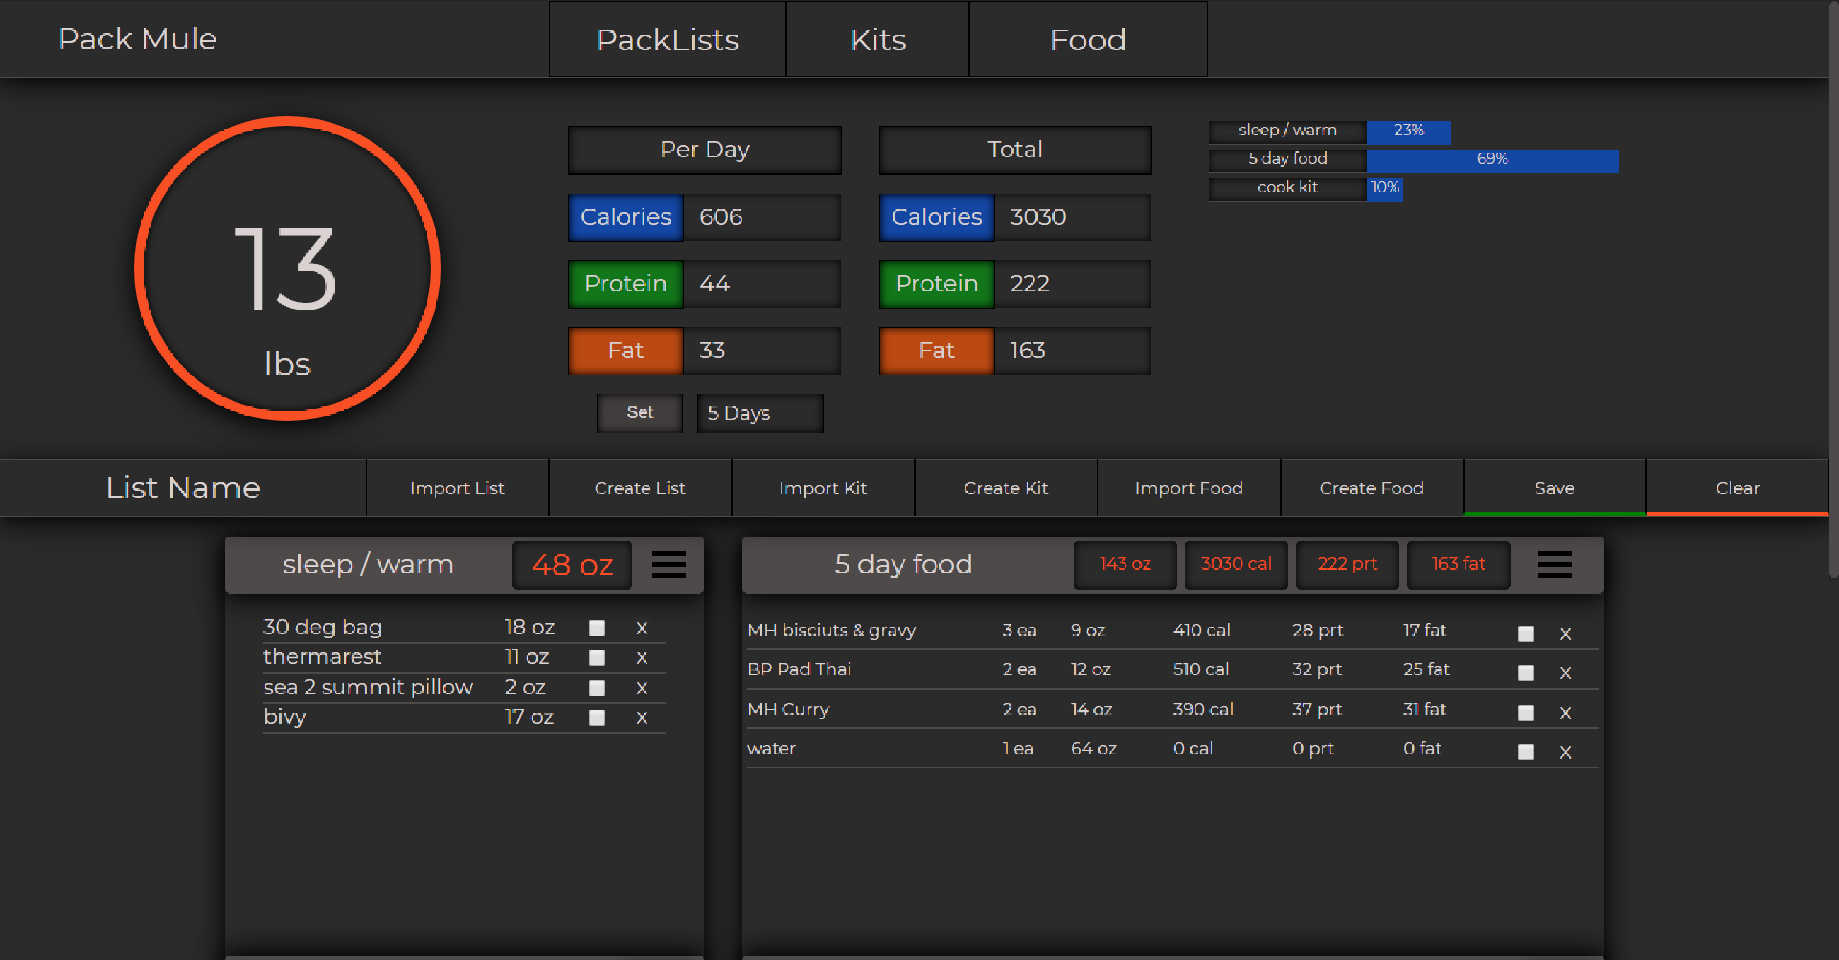Open the Import Kit option

(823, 488)
